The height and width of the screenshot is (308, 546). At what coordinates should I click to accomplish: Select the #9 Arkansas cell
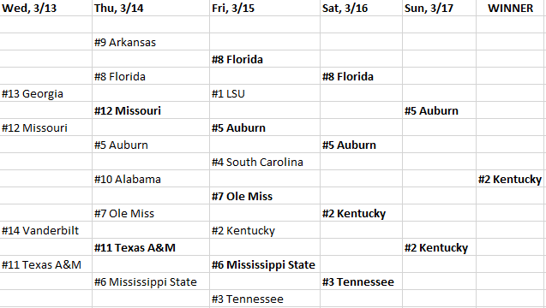[x=151, y=42]
